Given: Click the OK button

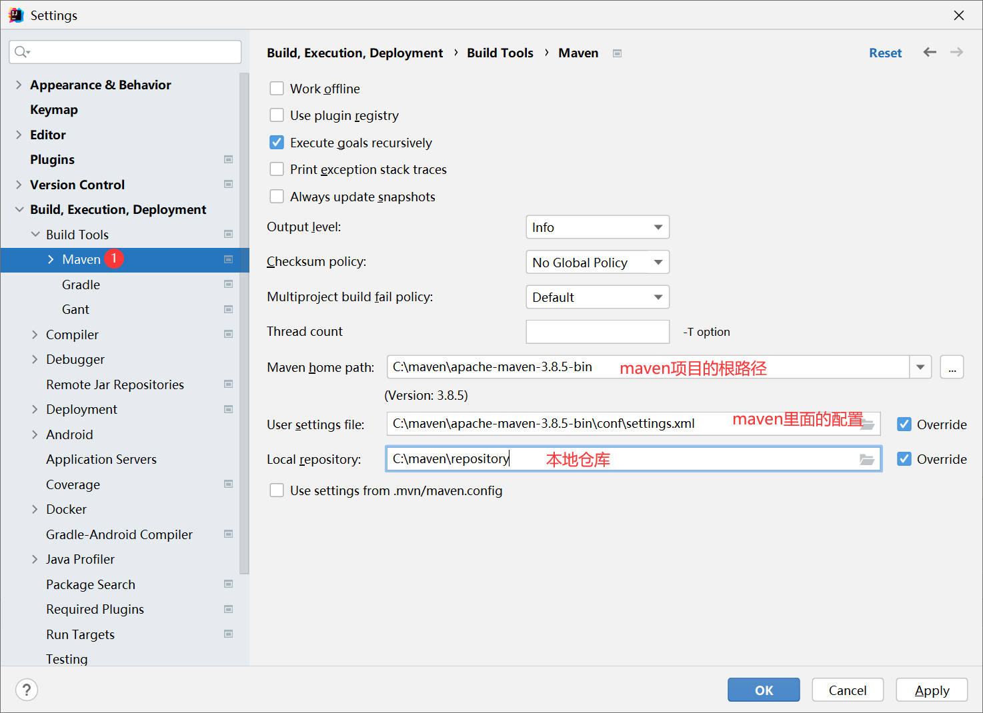Looking at the screenshot, I should tap(764, 690).
